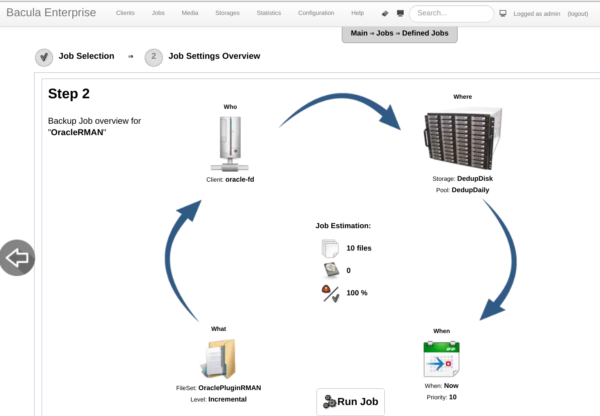The height and width of the screenshot is (416, 600).
Task: Open the Clients menu
Action: pos(125,13)
